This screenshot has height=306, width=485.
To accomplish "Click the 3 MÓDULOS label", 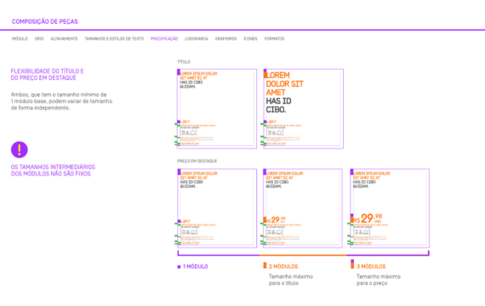I will [371, 266].
